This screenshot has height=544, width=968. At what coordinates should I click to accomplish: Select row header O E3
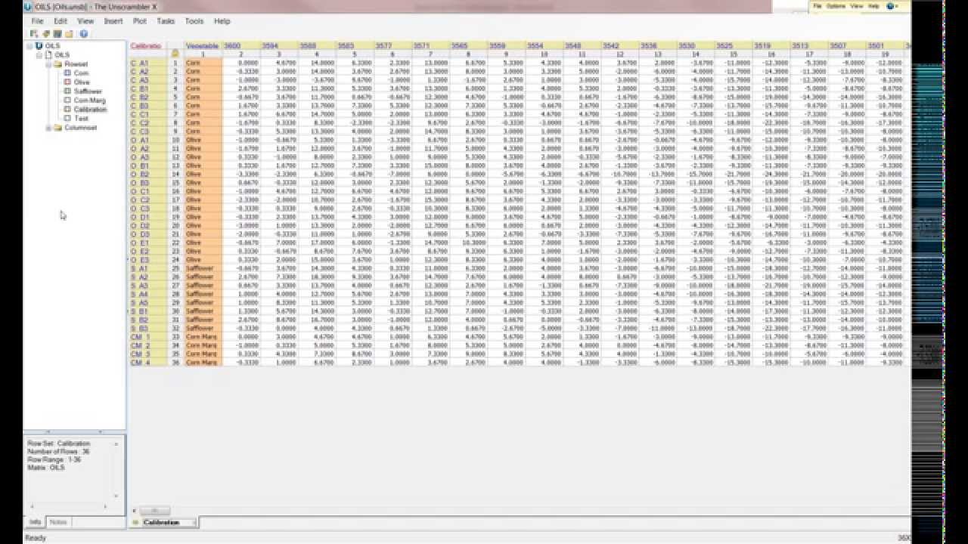[x=148, y=260]
